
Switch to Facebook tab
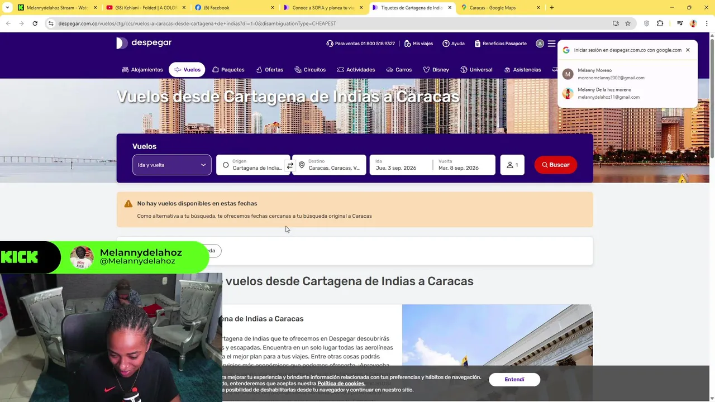(x=235, y=8)
